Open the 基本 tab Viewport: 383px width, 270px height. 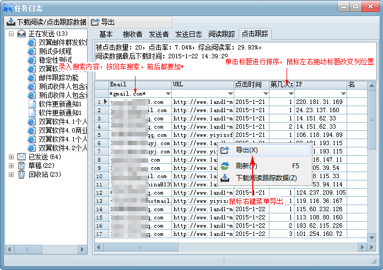[x=106, y=34]
